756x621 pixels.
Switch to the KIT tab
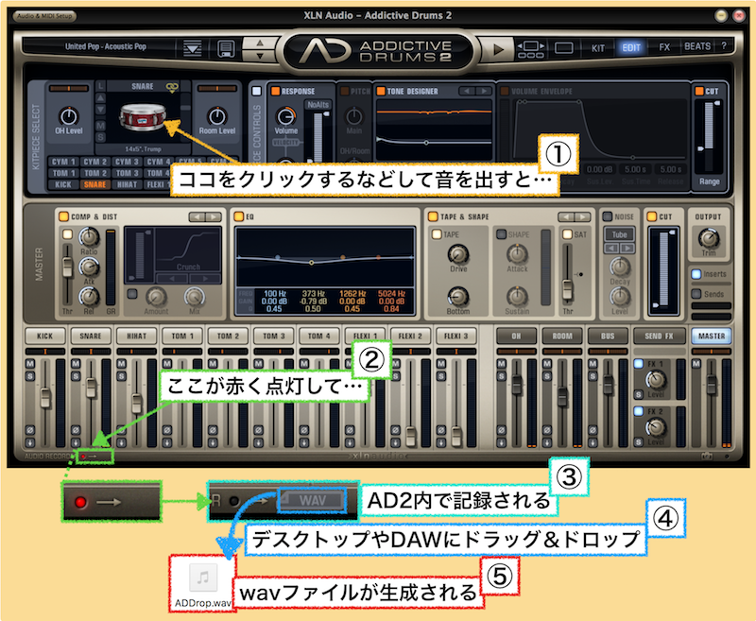click(x=598, y=47)
